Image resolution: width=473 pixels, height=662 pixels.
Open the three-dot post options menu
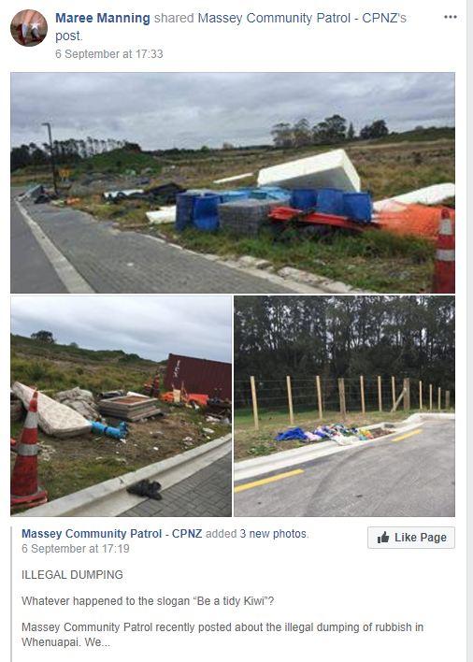pyautogui.click(x=451, y=17)
